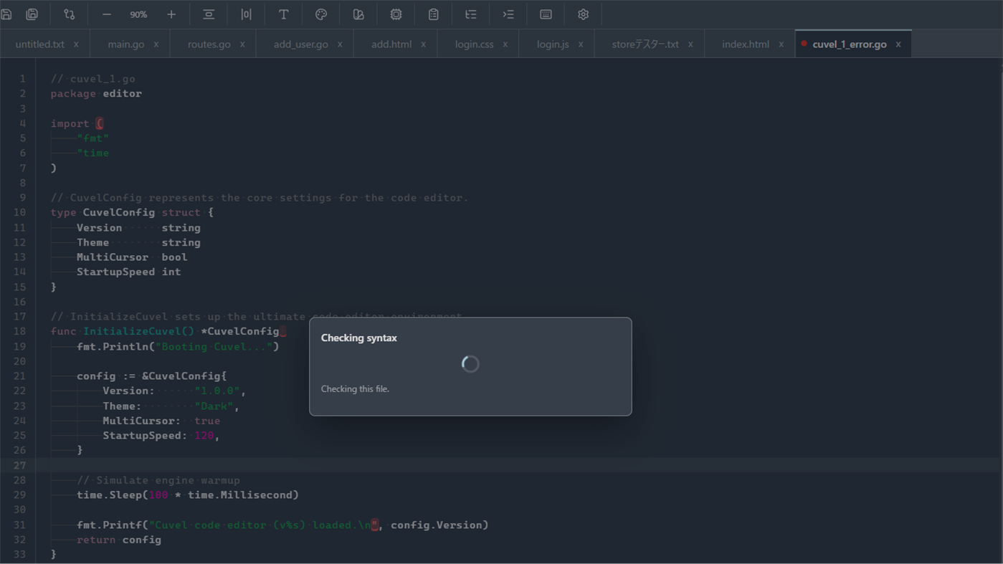Viewport: 1003px width, 564px height.
Task: Click the 'MultiCursor bool' field line
Action: coord(132,257)
